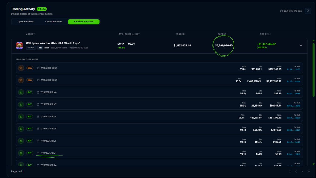
Task: Open tx hash 0x54...1e33 link
Action: [294, 69]
